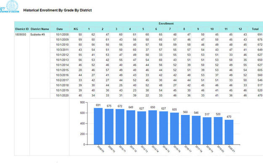Click the total 691 cell
Screen dimensions: 263x163
[260, 35]
